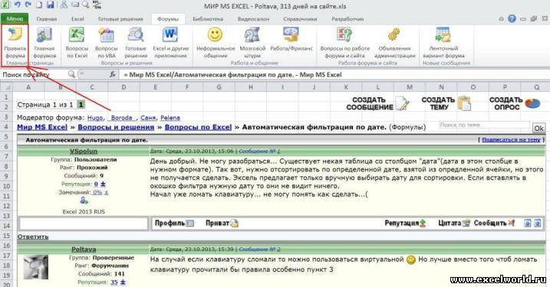This screenshot has height=287, width=550.
Task: Click СОЗДАТЬ СООБЩЕНИЕ button
Action: (377, 104)
